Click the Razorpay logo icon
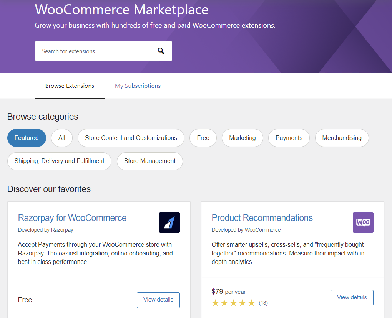 pos(169,222)
